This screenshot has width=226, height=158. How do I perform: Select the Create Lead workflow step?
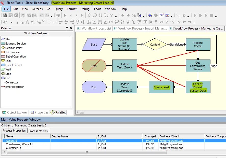click(161, 87)
